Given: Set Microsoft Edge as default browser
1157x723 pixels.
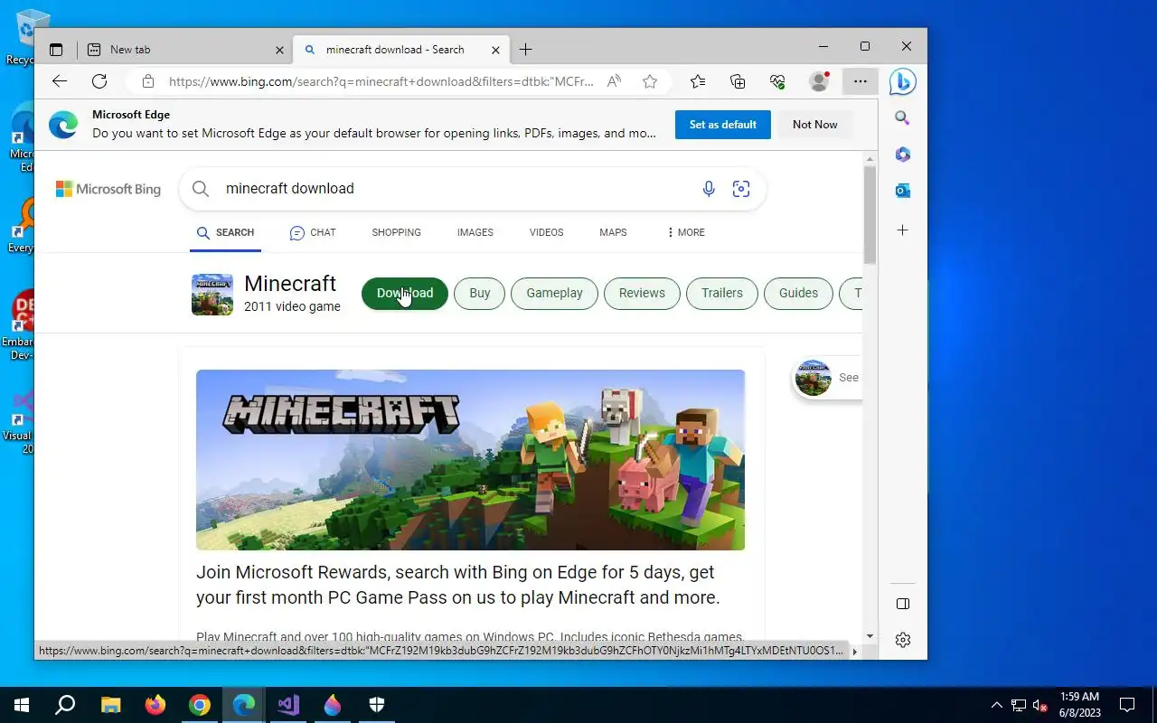Looking at the screenshot, I should point(723,125).
